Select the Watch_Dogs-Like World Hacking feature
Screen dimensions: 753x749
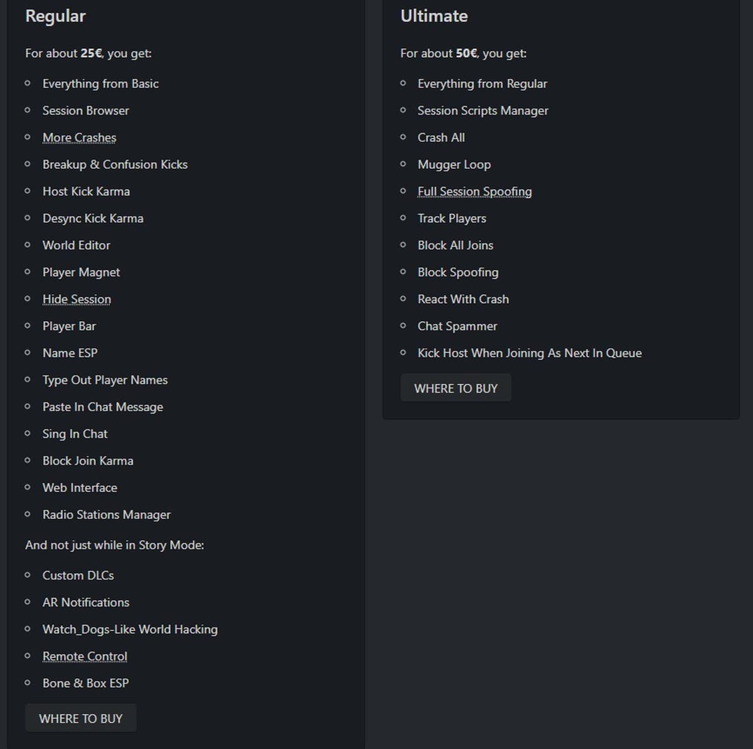[129, 629]
